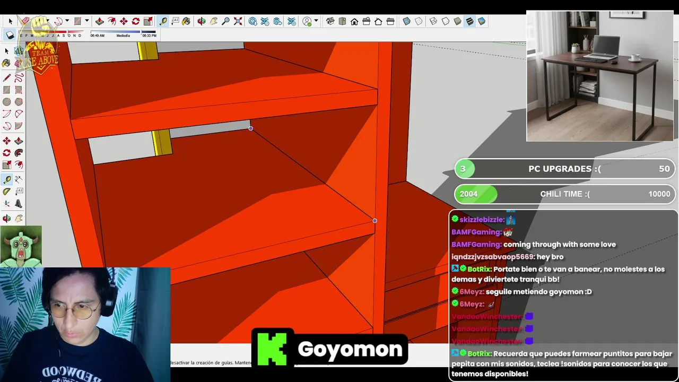Select Follow Me tool in the top toolbar
Image resolution: width=679 pixels, height=382 pixels.
point(111,21)
